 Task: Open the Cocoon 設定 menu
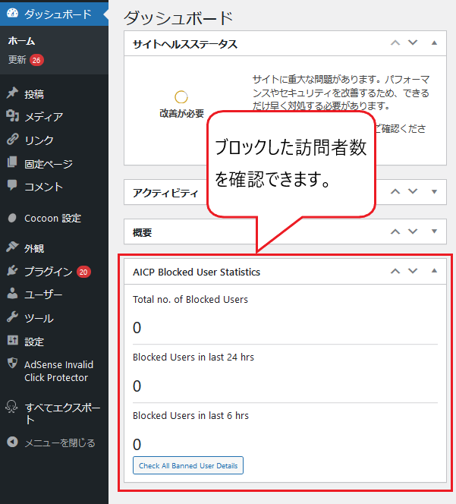(x=52, y=218)
